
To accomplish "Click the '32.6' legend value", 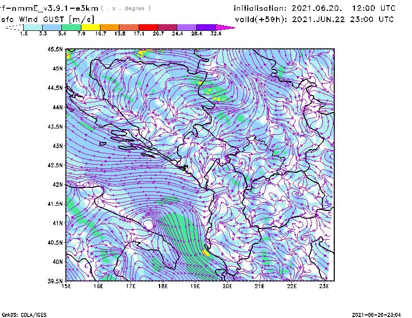I will pos(216,33).
